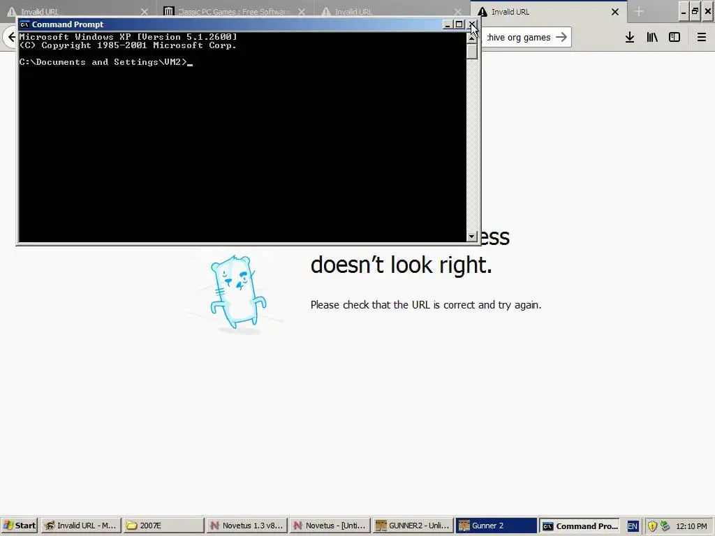Maximize the Command Prompt window
This screenshot has height=536, width=715.
click(x=459, y=24)
